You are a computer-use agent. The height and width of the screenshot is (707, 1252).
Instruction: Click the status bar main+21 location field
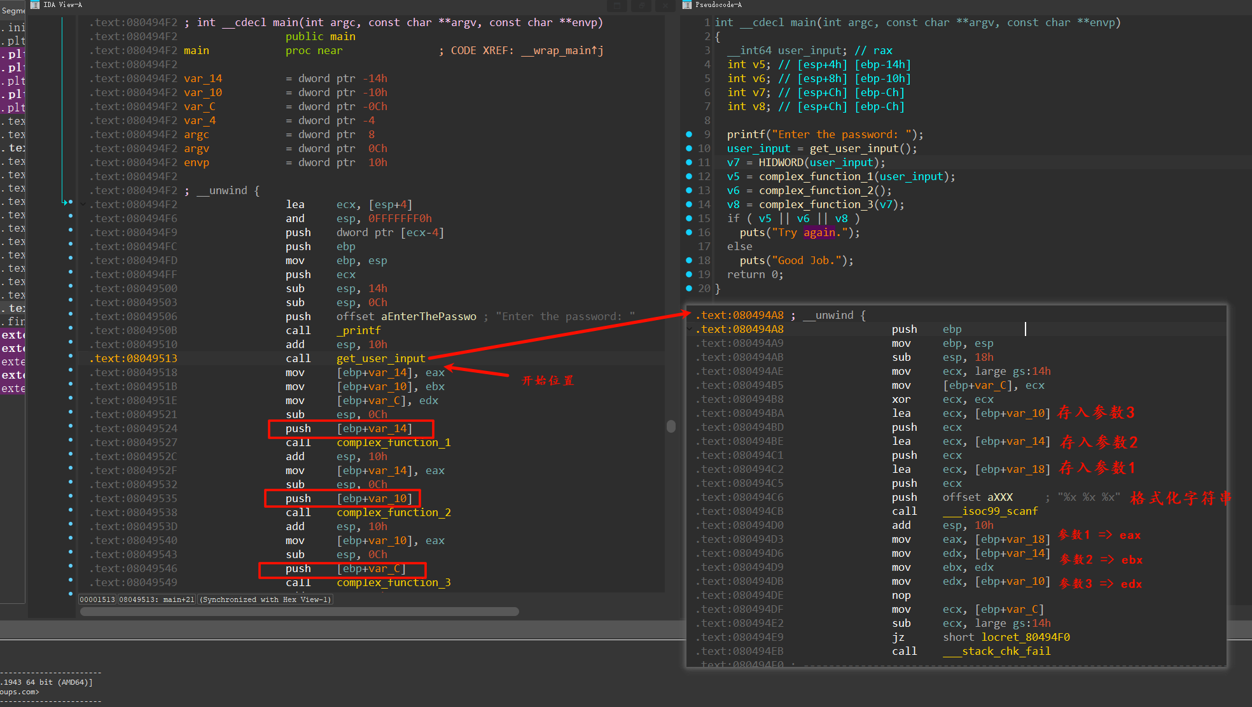click(x=156, y=599)
